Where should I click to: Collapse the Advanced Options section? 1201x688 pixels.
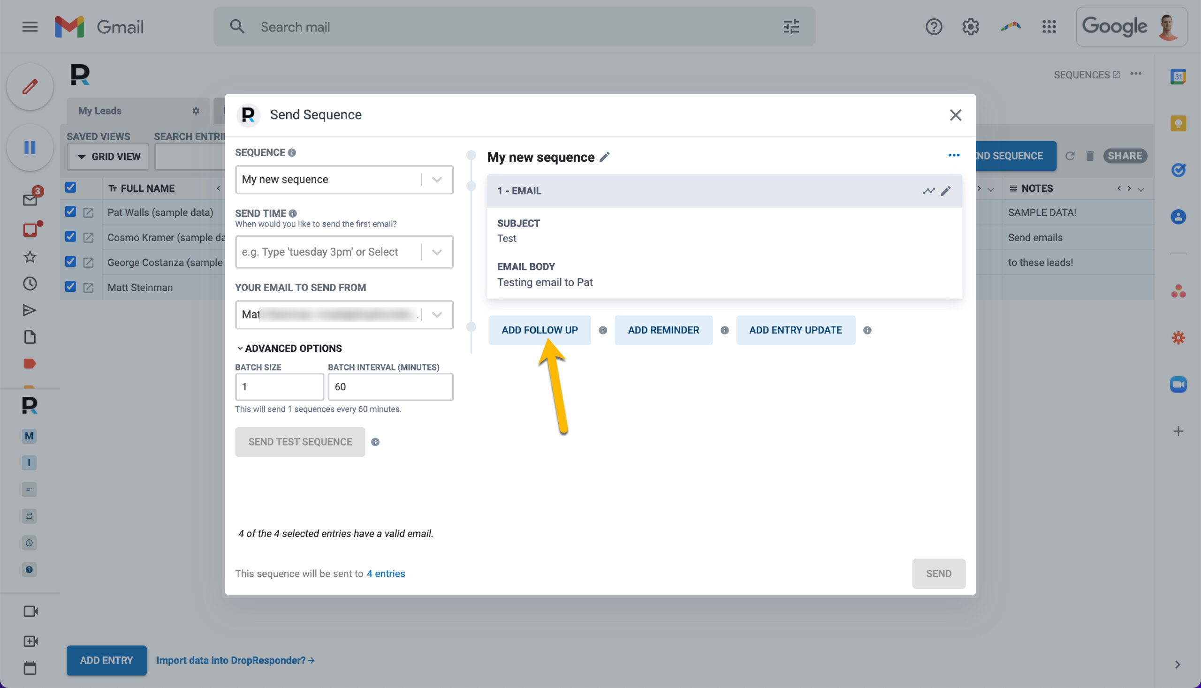289,348
